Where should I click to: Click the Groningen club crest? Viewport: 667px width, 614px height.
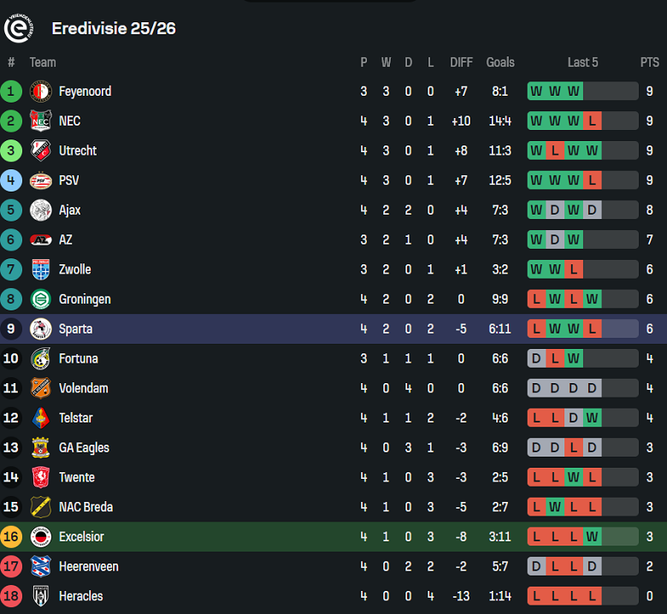tap(40, 299)
